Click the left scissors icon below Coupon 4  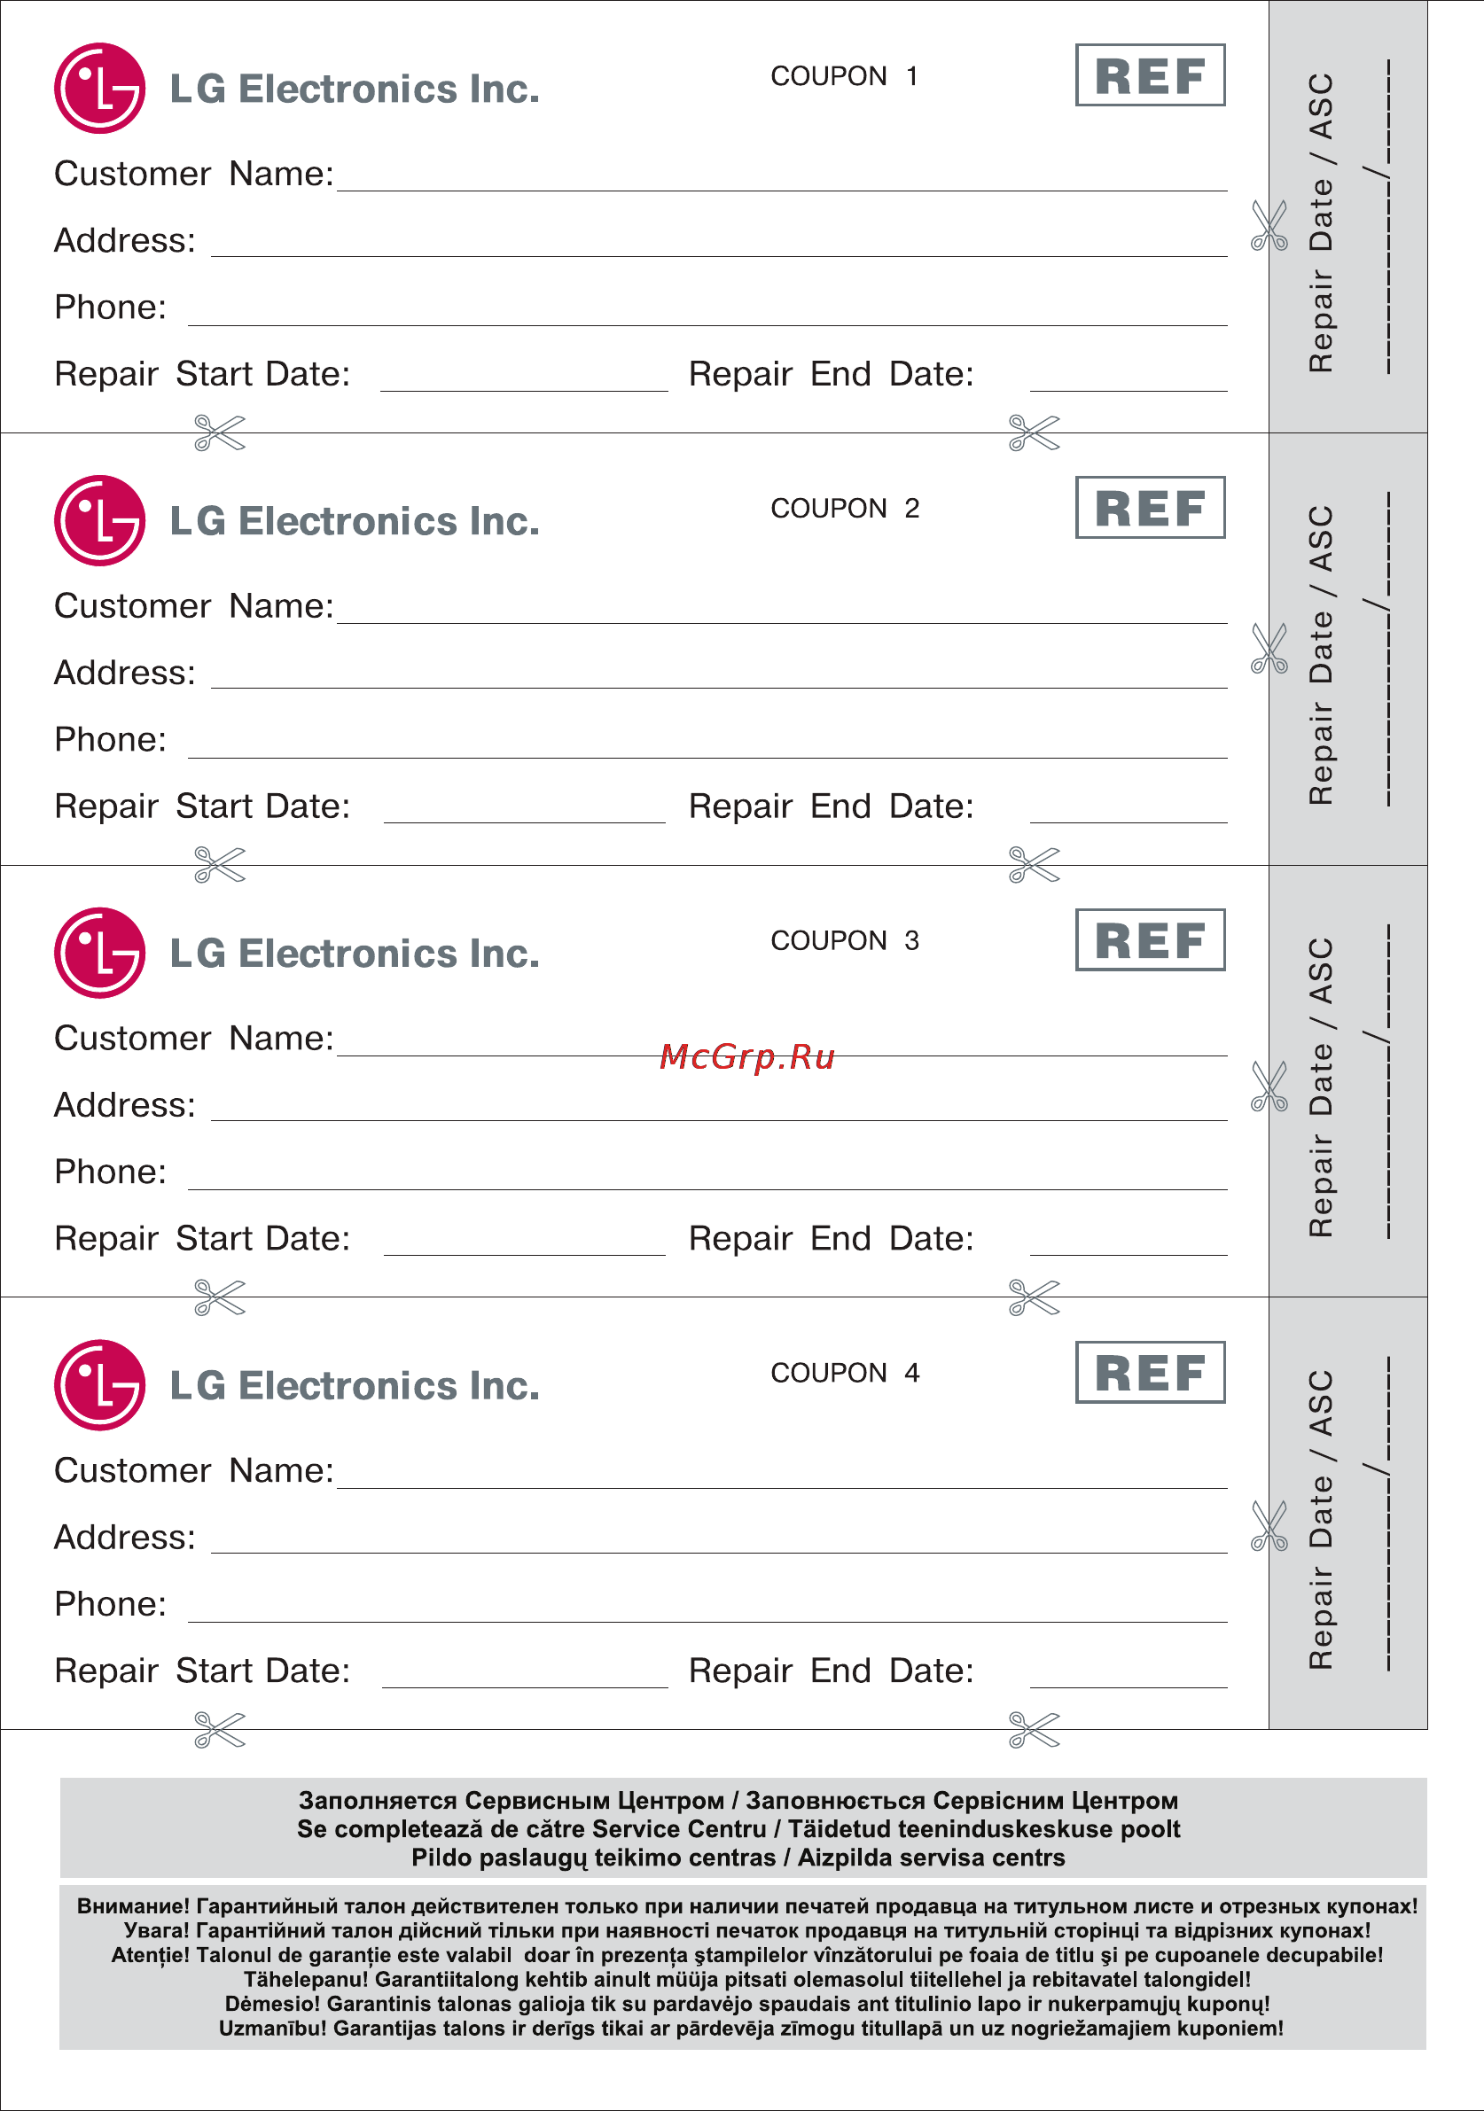point(220,1729)
